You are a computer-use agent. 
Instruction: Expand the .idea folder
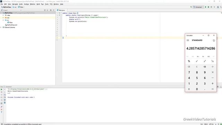coord(3,15)
